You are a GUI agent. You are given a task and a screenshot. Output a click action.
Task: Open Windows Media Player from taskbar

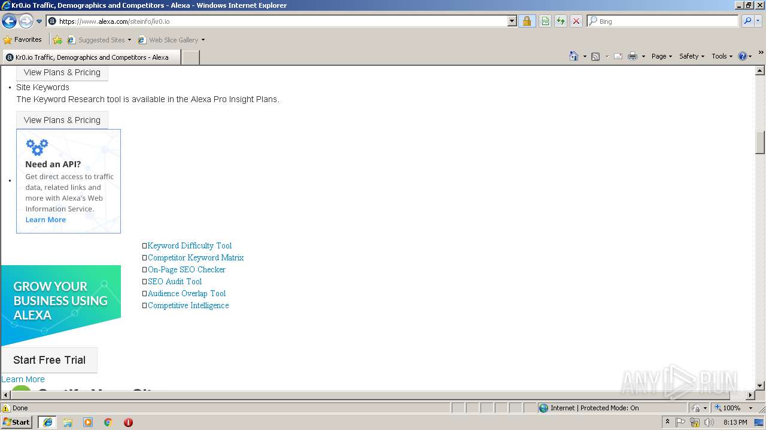click(x=88, y=422)
